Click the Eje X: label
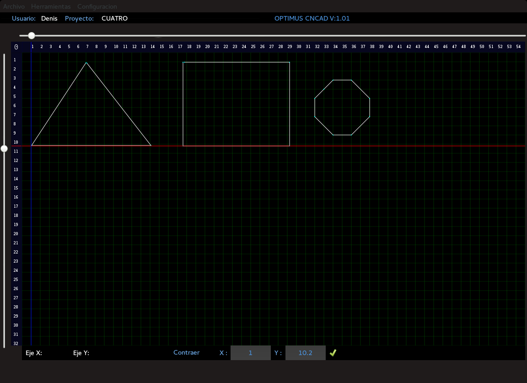The image size is (527, 383). point(33,353)
